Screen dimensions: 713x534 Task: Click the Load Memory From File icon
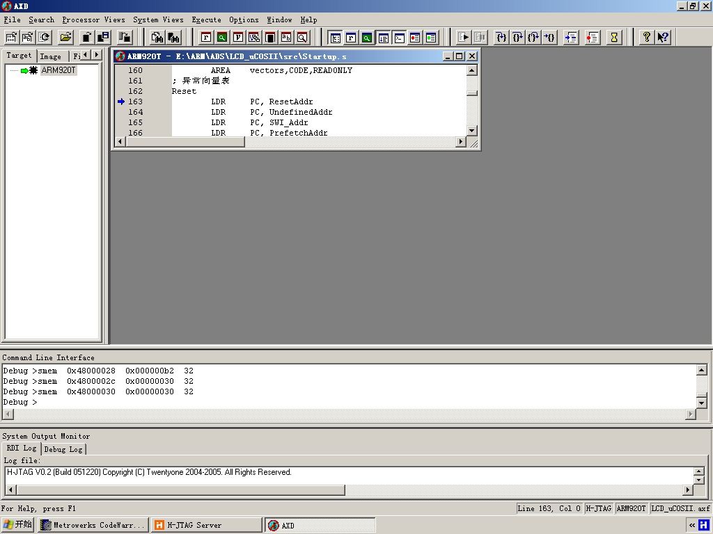pyautogui.click(x=87, y=38)
